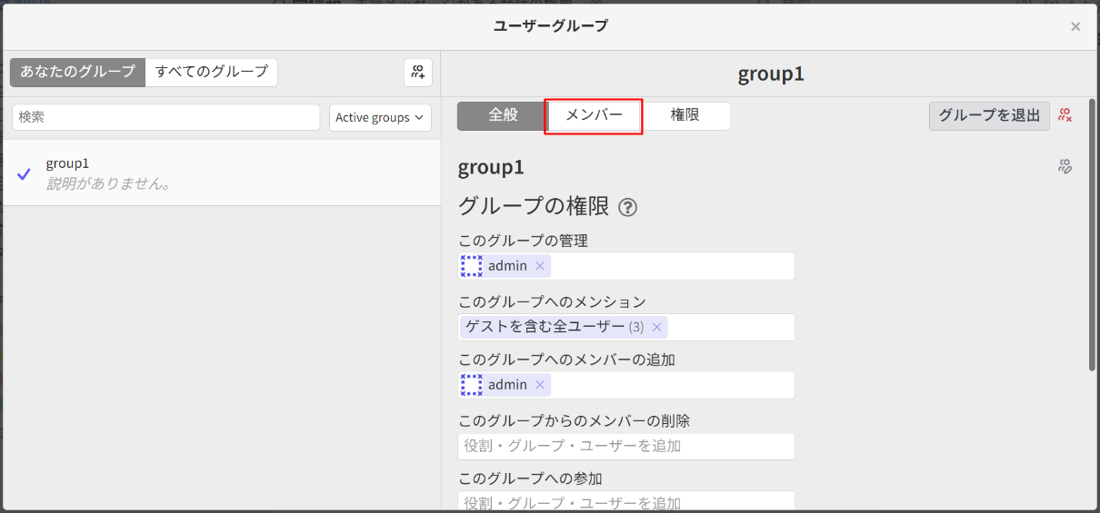
Task: Click the group1 subscribed checkmark
Action: [25, 173]
